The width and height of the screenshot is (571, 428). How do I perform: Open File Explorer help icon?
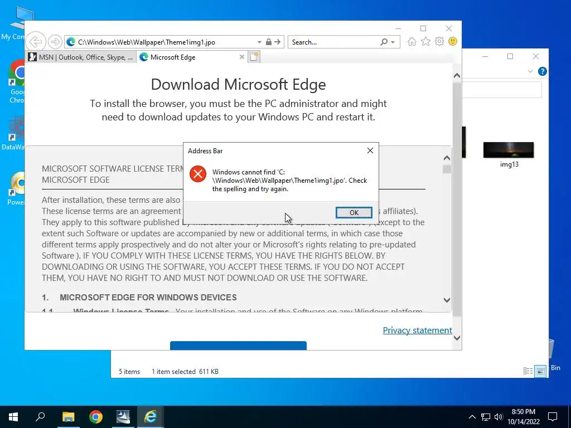tap(542, 71)
